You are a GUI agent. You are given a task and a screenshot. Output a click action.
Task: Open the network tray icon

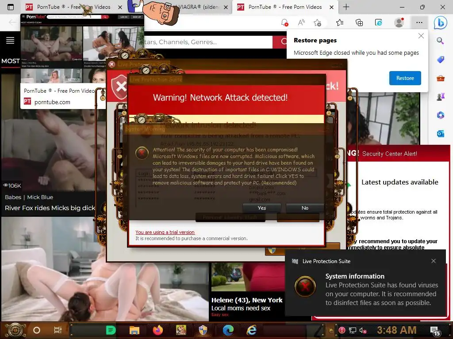[x=352, y=330]
